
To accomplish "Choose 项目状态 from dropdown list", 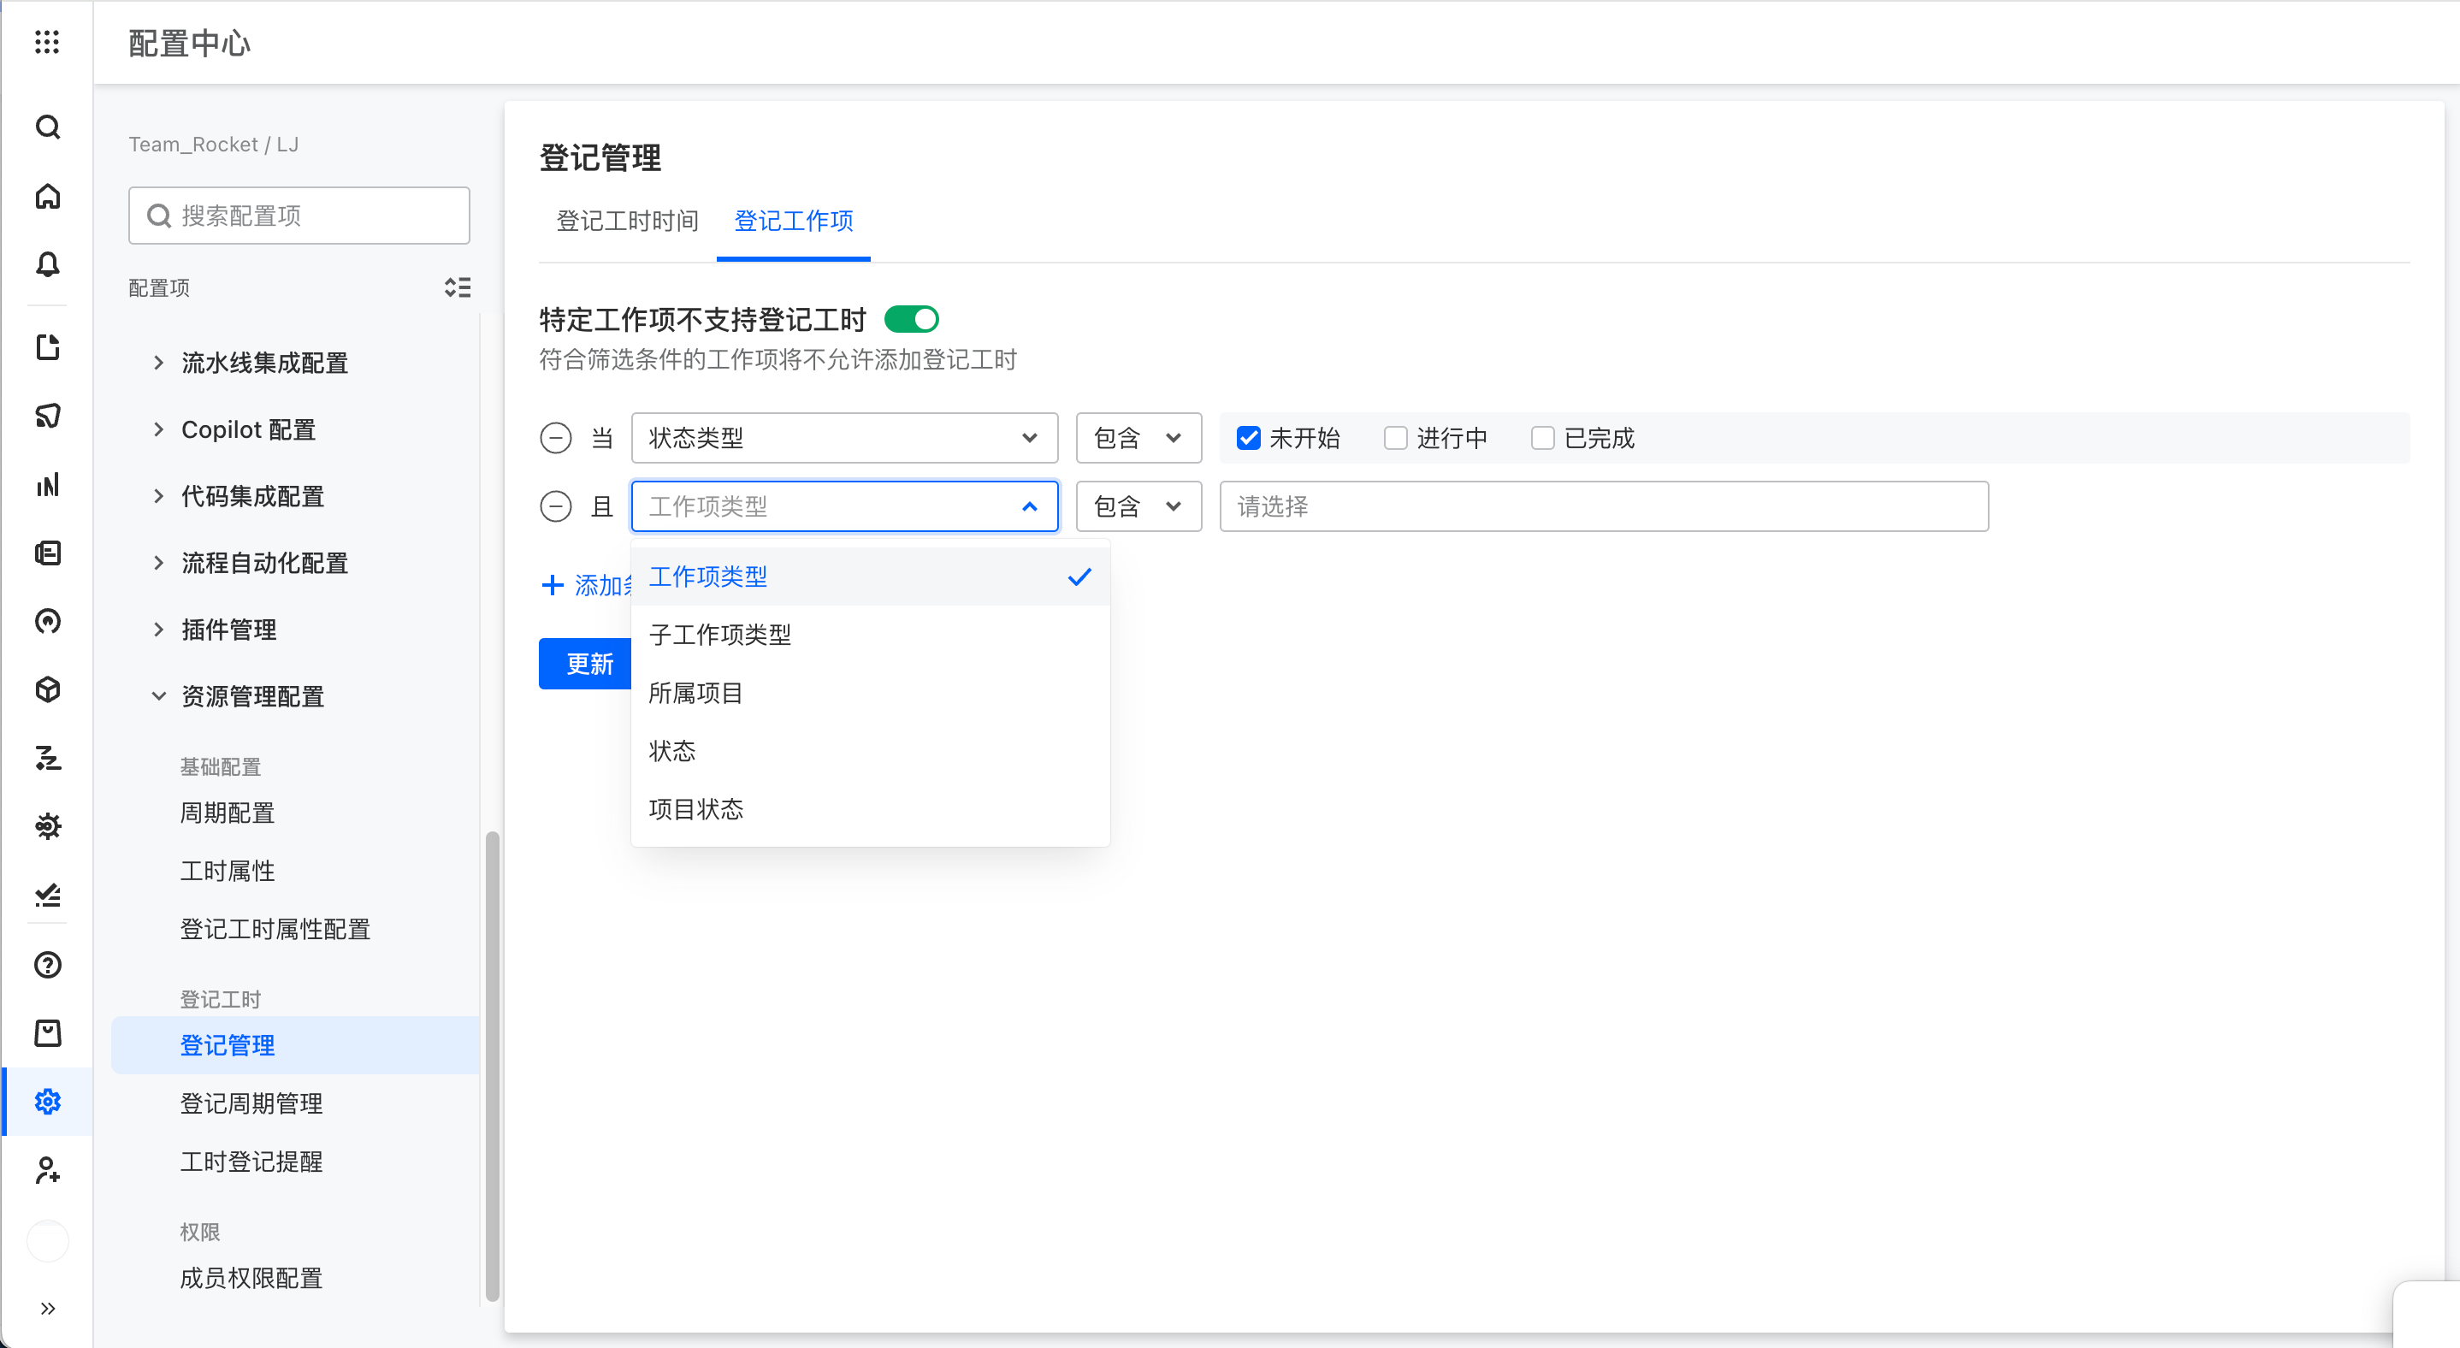I will click(870, 809).
